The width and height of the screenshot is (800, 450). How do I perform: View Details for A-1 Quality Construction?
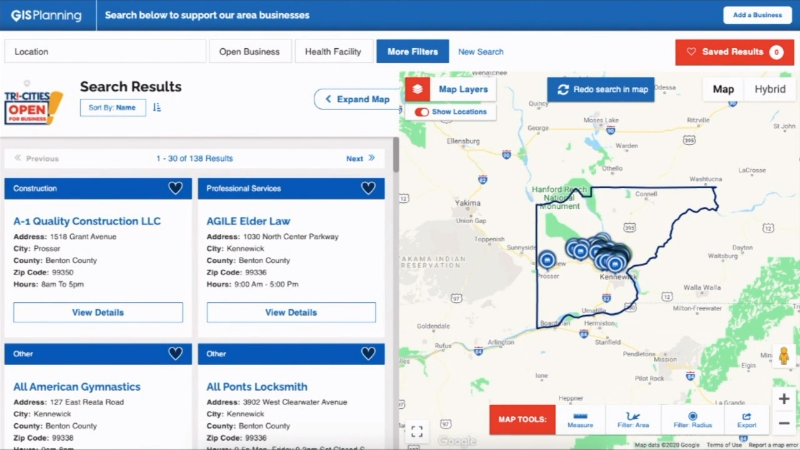[98, 312]
